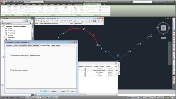Open the AutoCAD application menu button

point(2,2)
